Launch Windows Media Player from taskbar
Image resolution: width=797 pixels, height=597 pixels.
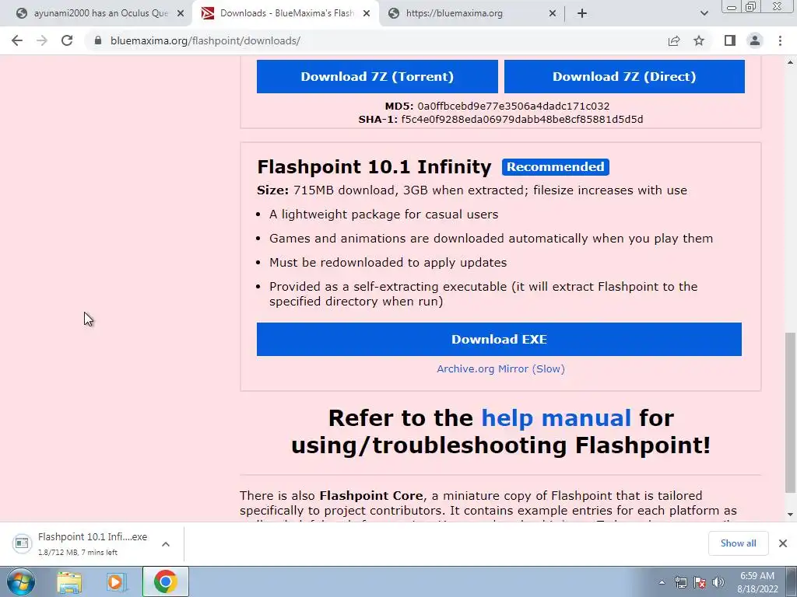pyautogui.click(x=117, y=581)
